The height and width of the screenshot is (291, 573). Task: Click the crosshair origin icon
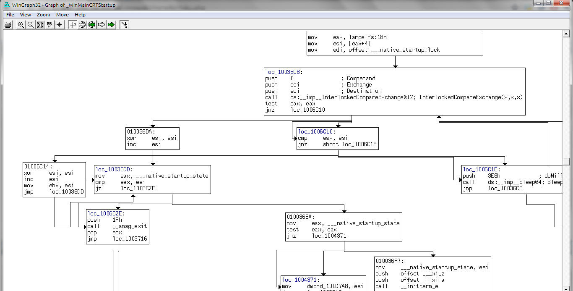tap(60, 25)
